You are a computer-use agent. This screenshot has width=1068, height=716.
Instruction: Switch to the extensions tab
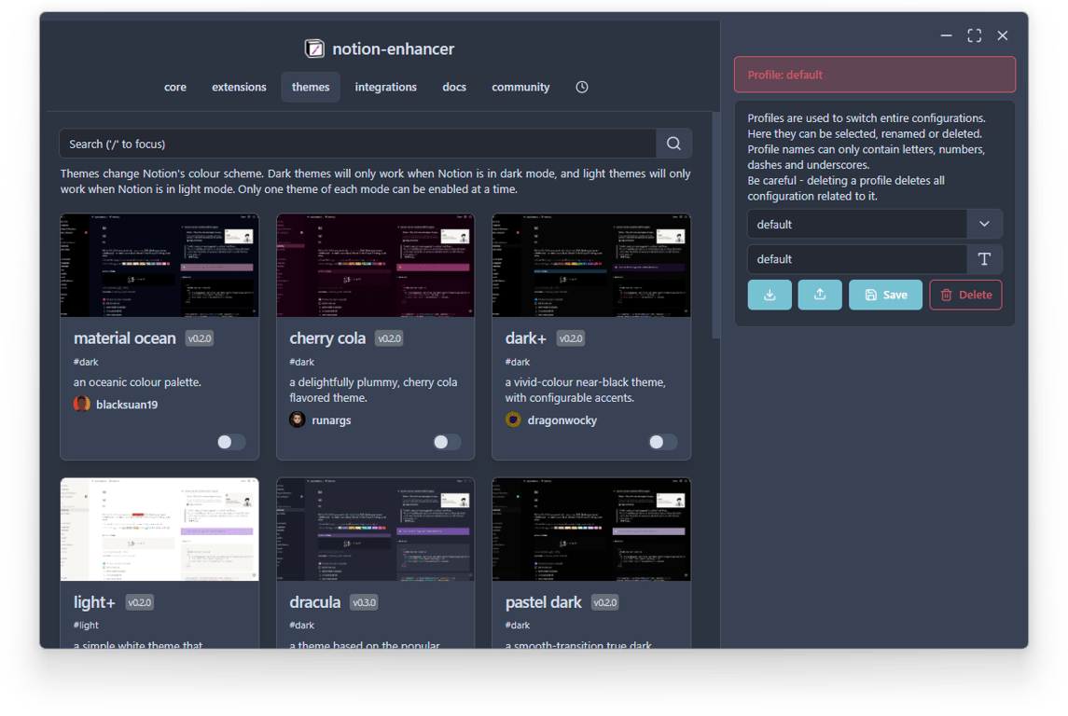(x=239, y=87)
